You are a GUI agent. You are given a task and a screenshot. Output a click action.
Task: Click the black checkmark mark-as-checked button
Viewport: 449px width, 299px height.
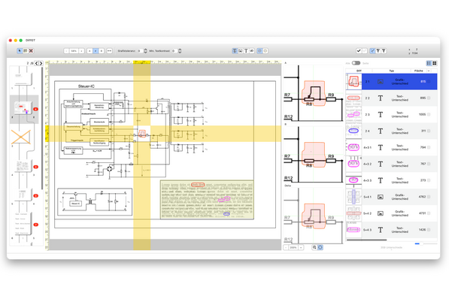(x=359, y=50)
